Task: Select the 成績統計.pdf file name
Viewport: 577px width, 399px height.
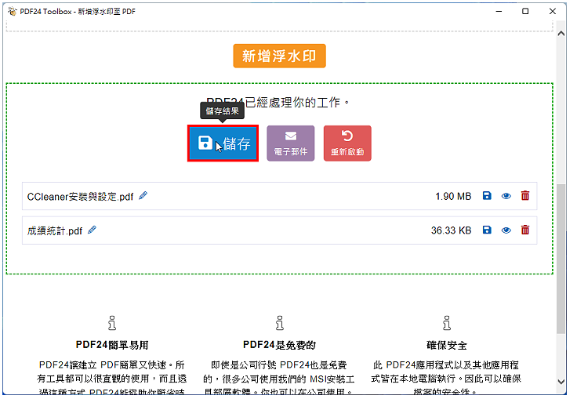Action: 55,230
